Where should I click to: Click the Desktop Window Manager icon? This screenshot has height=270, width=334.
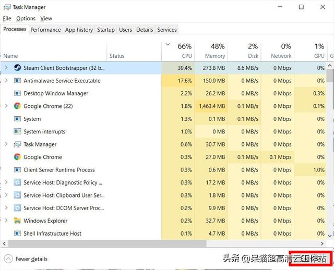coord(17,93)
